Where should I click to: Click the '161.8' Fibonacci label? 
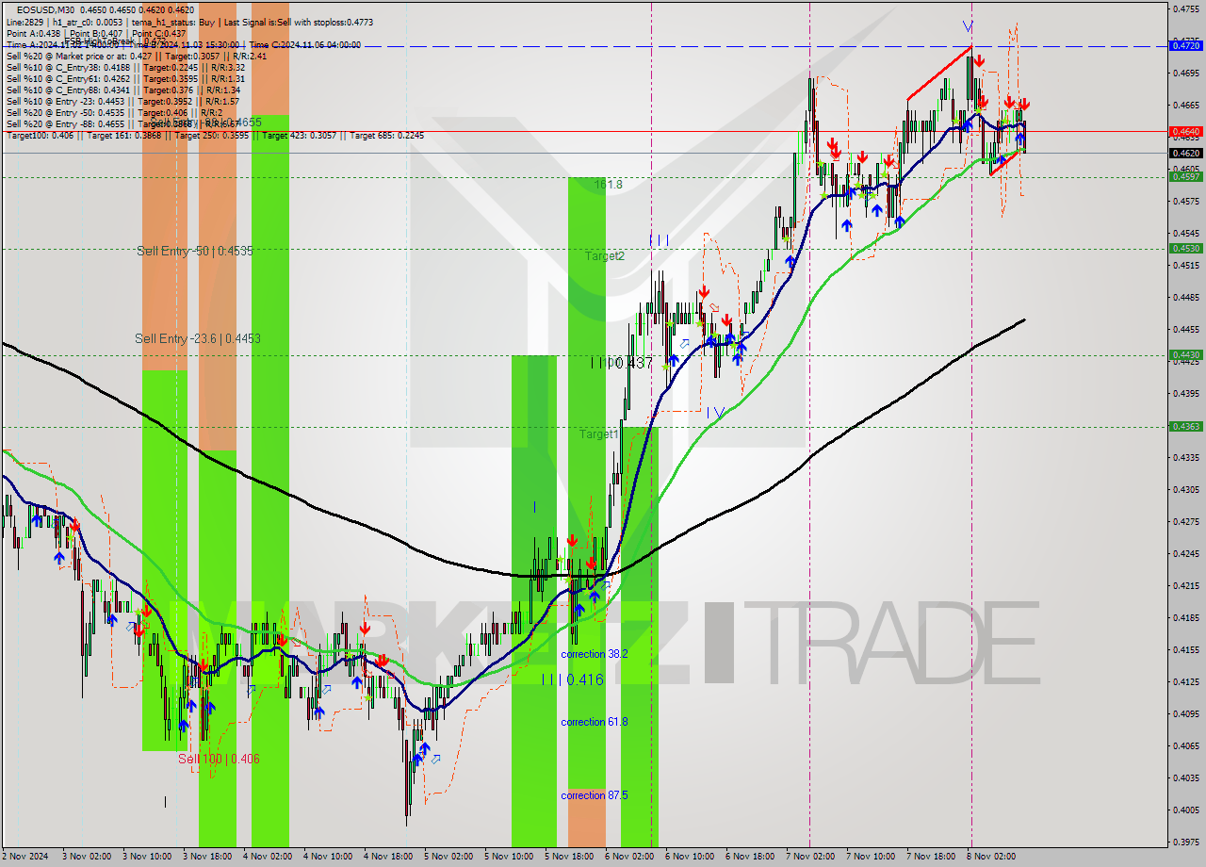(608, 185)
